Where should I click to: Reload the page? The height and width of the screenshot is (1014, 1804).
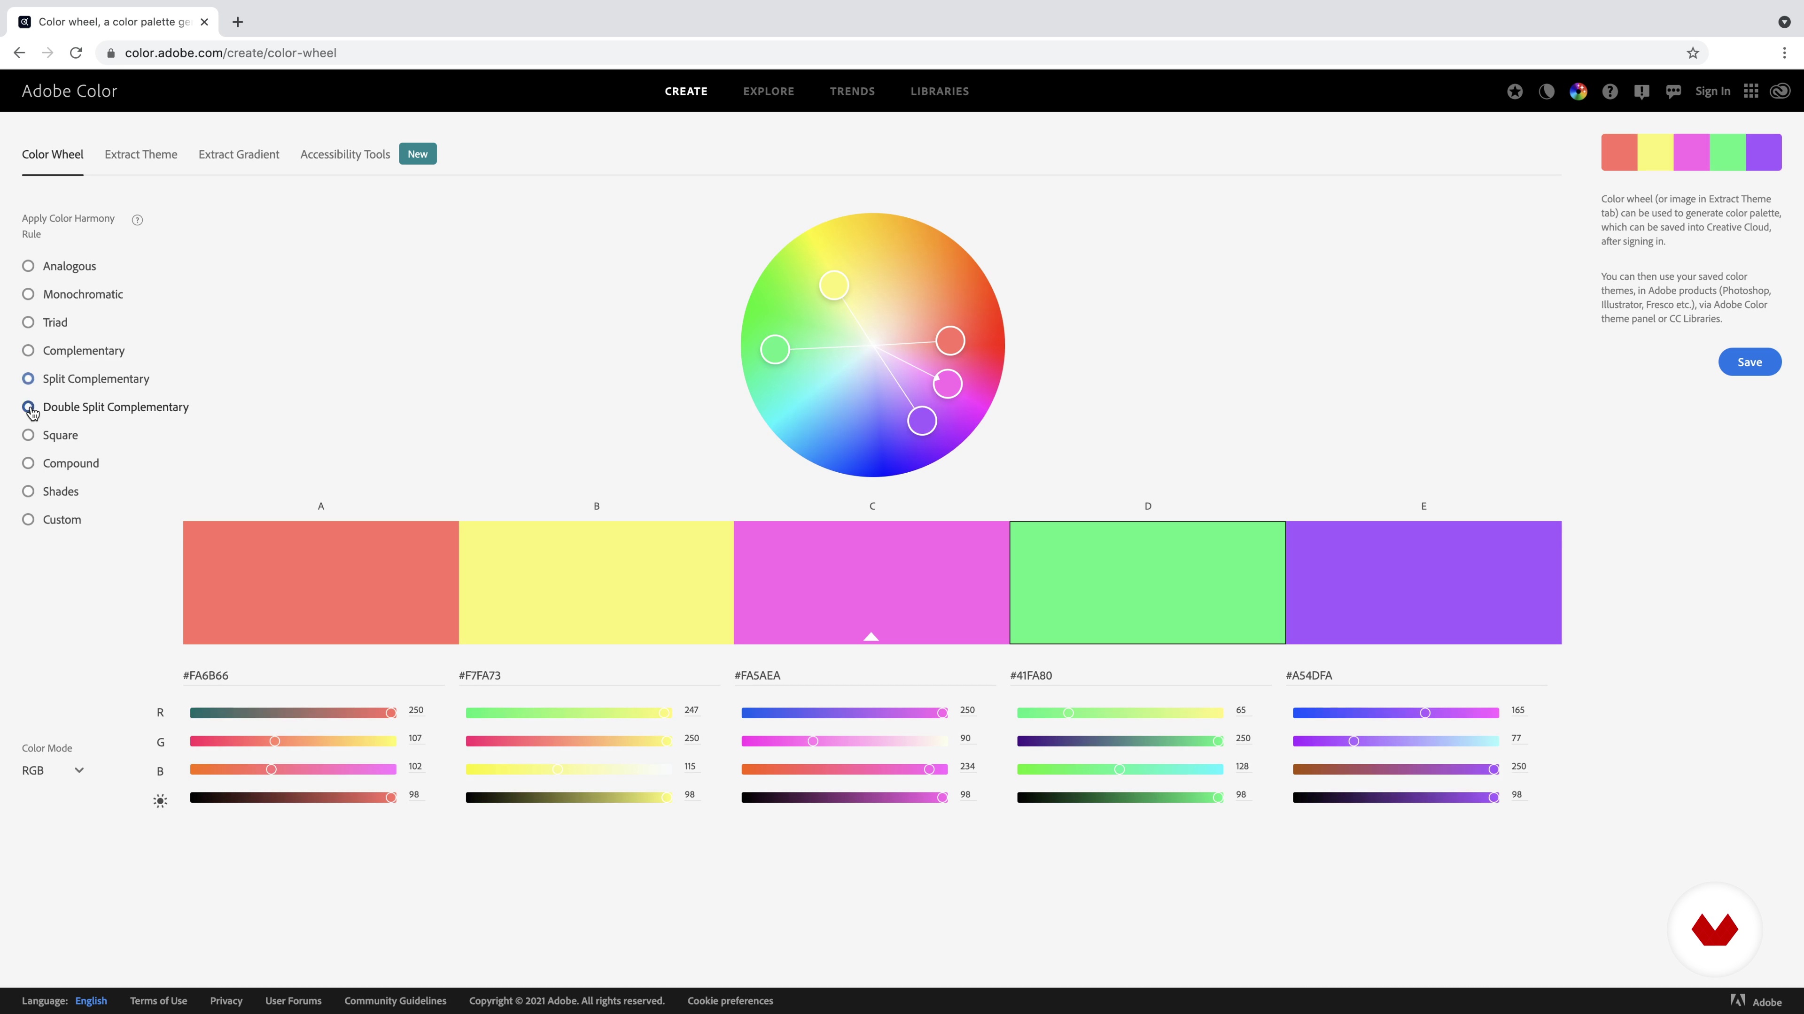click(76, 53)
